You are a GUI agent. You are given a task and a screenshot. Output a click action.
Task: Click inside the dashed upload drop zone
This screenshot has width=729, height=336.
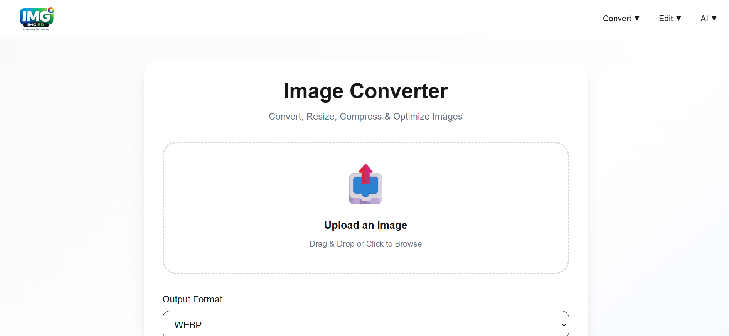tap(365, 208)
